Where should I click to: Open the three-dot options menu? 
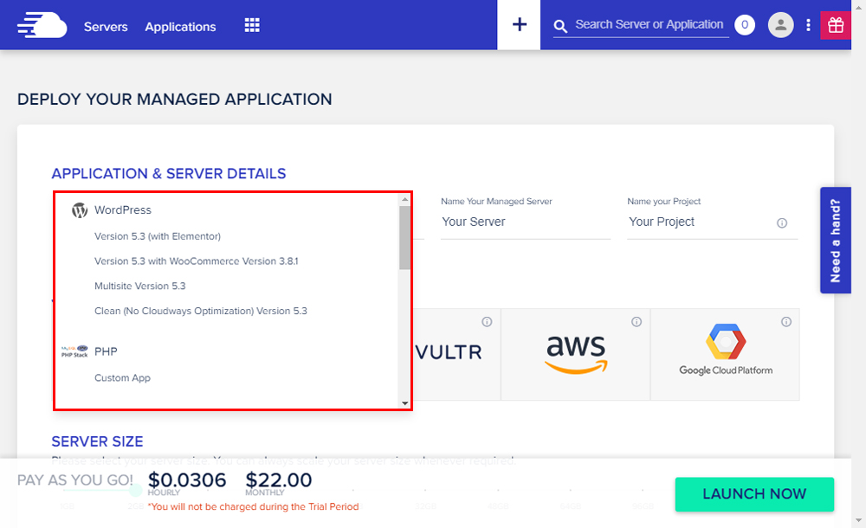808,25
